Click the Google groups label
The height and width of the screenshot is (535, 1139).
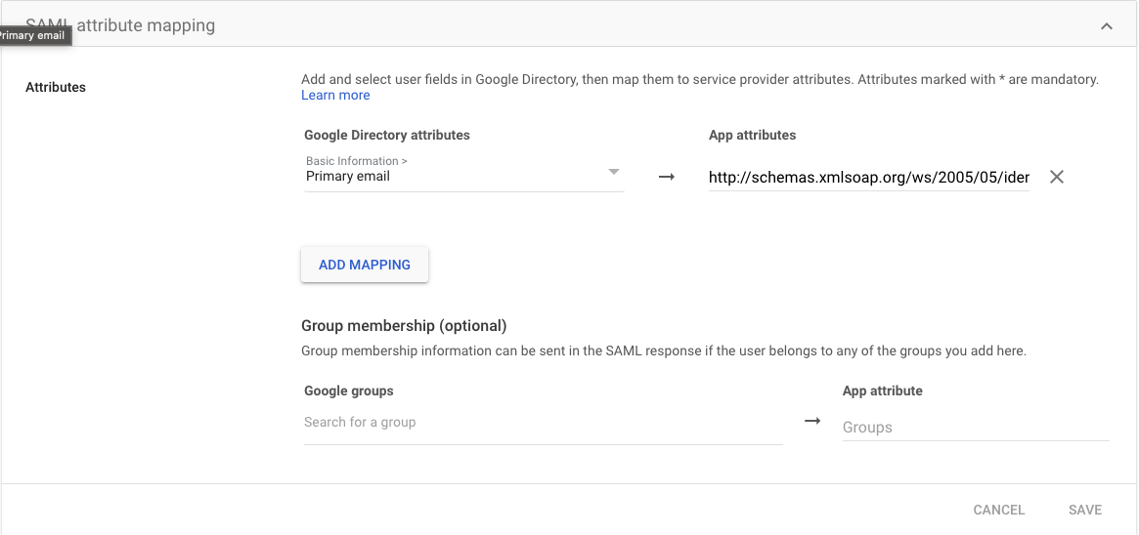(349, 391)
